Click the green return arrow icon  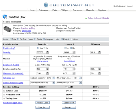tap(86, 18)
